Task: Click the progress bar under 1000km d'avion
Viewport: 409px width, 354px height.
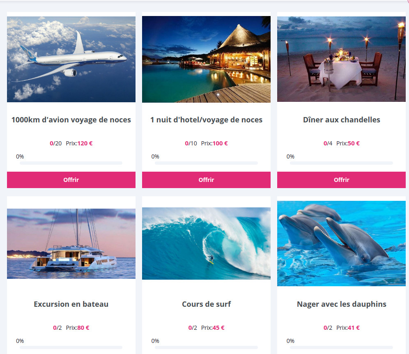Action: coord(71,163)
